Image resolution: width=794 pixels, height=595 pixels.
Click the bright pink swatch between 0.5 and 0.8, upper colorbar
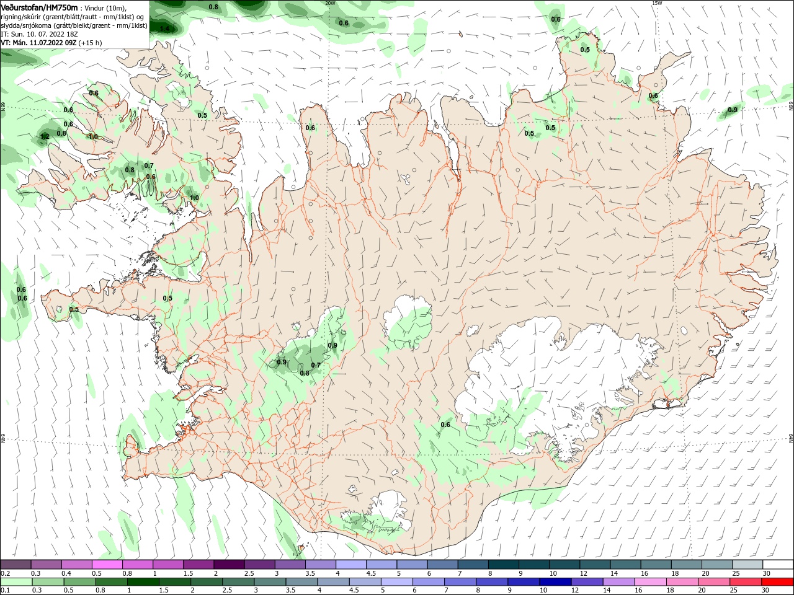[107, 565]
